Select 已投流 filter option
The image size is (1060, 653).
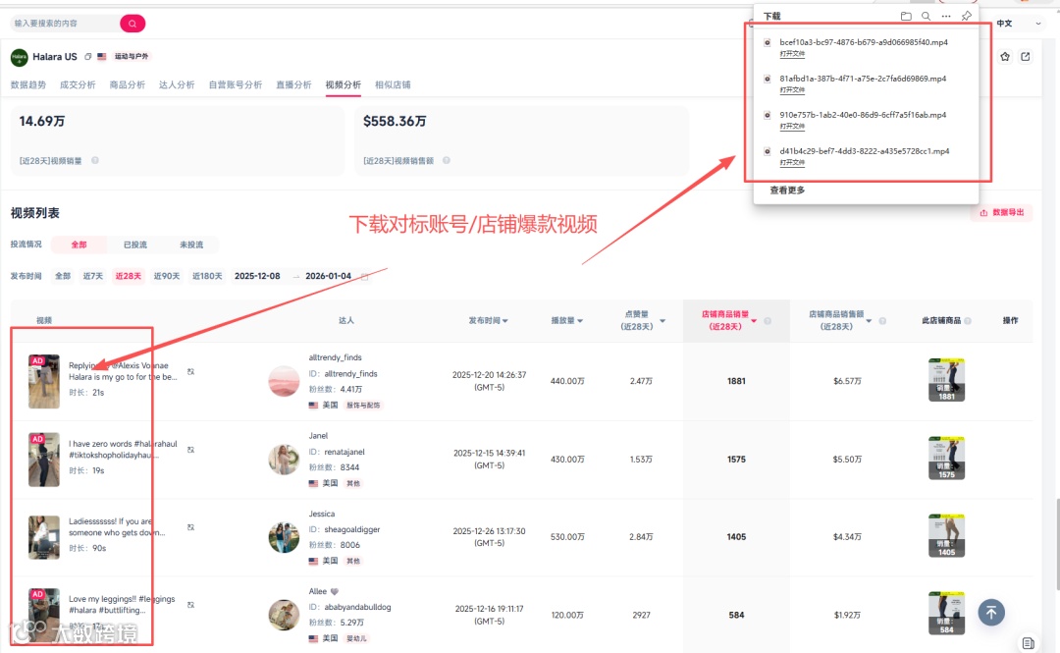coord(135,245)
